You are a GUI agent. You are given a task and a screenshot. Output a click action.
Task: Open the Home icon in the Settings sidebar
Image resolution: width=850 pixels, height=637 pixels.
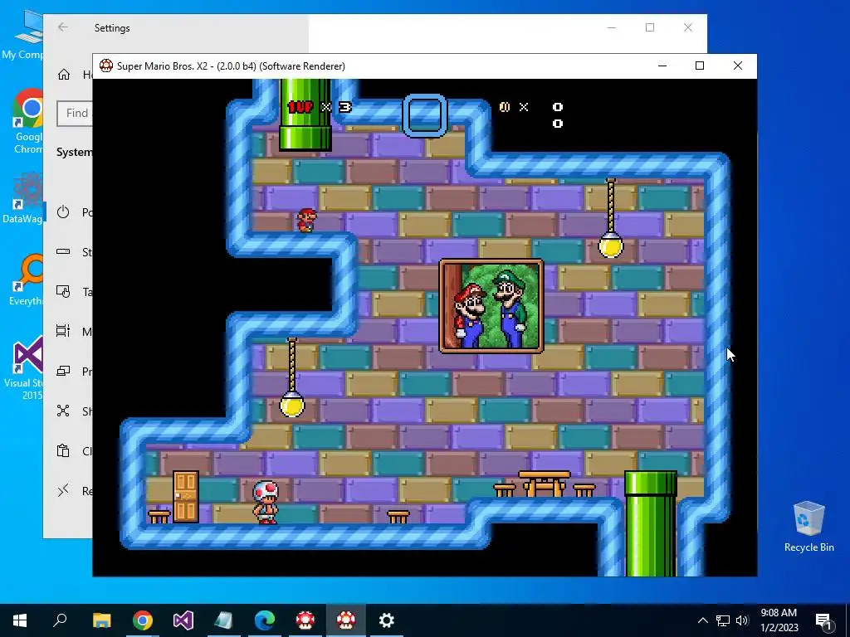64,74
